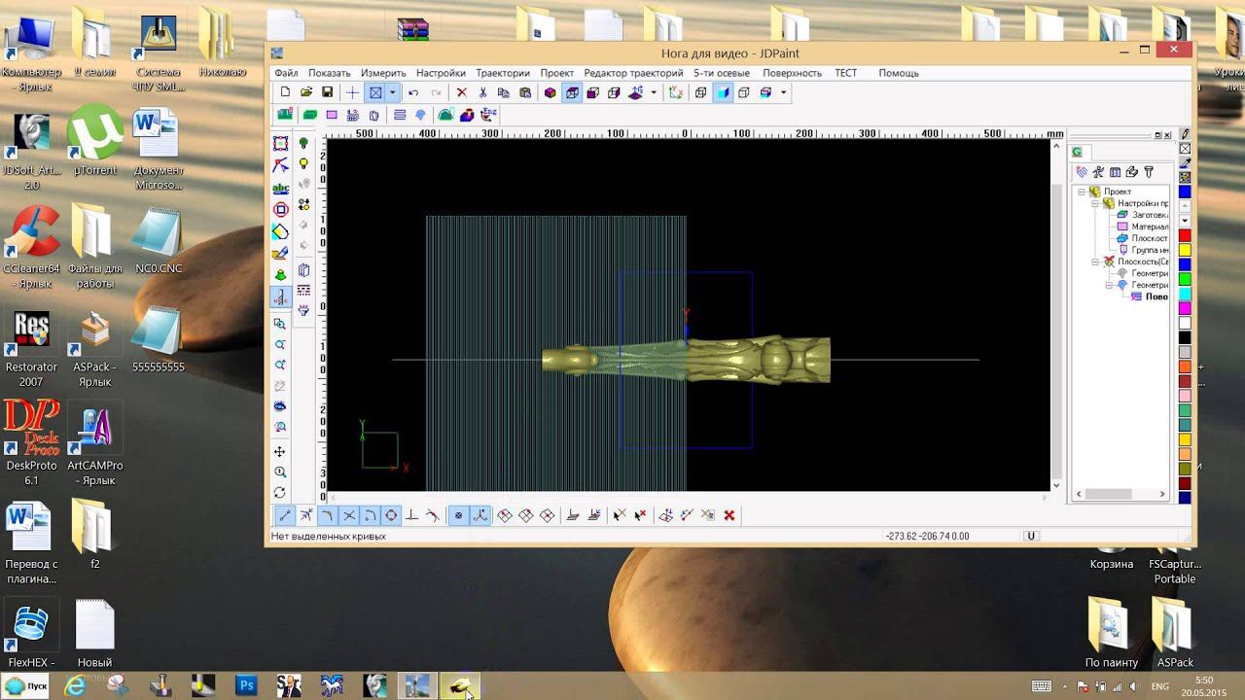Toggle the line endpoint snap button in bottom toolbar
The height and width of the screenshot is (700, 1245).
click(x=284, y=515)
